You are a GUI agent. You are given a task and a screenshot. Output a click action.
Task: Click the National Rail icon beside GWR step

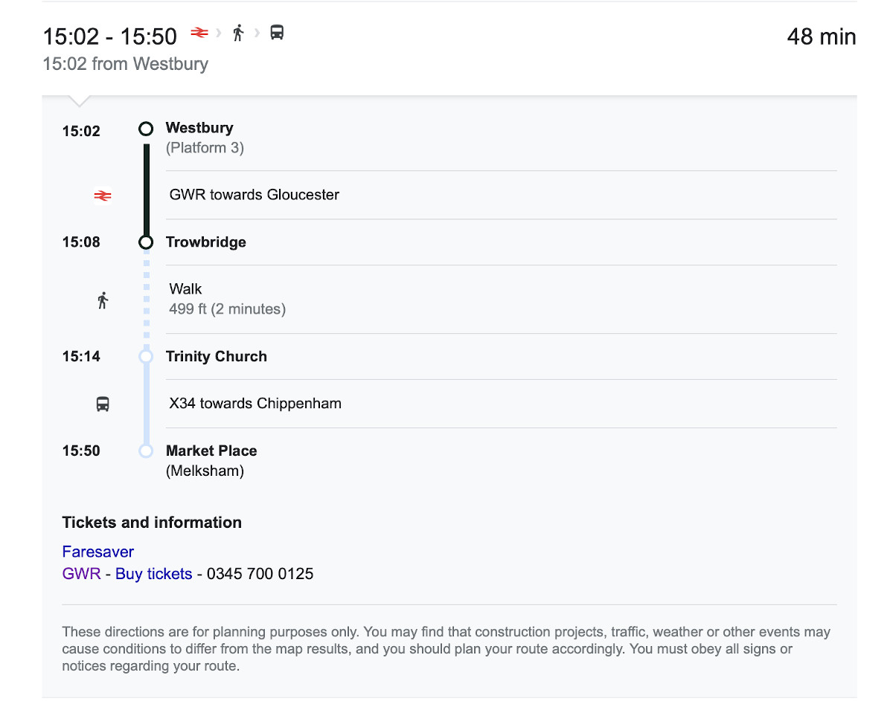103,196
